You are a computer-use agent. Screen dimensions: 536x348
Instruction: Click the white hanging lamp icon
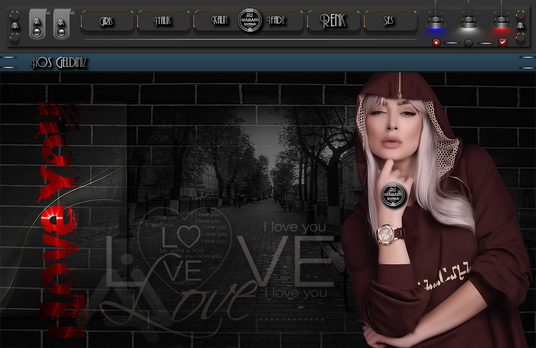click(468, 21)
